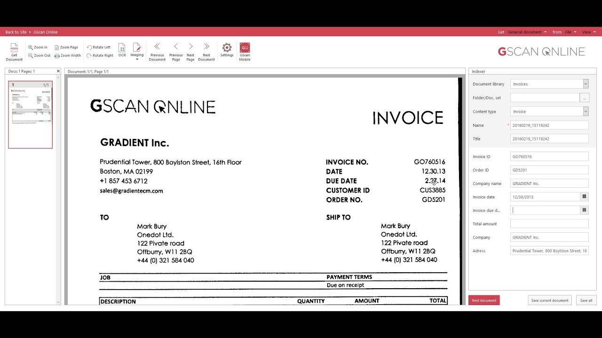
Task: Click the Company field
Action: point(549,238)
